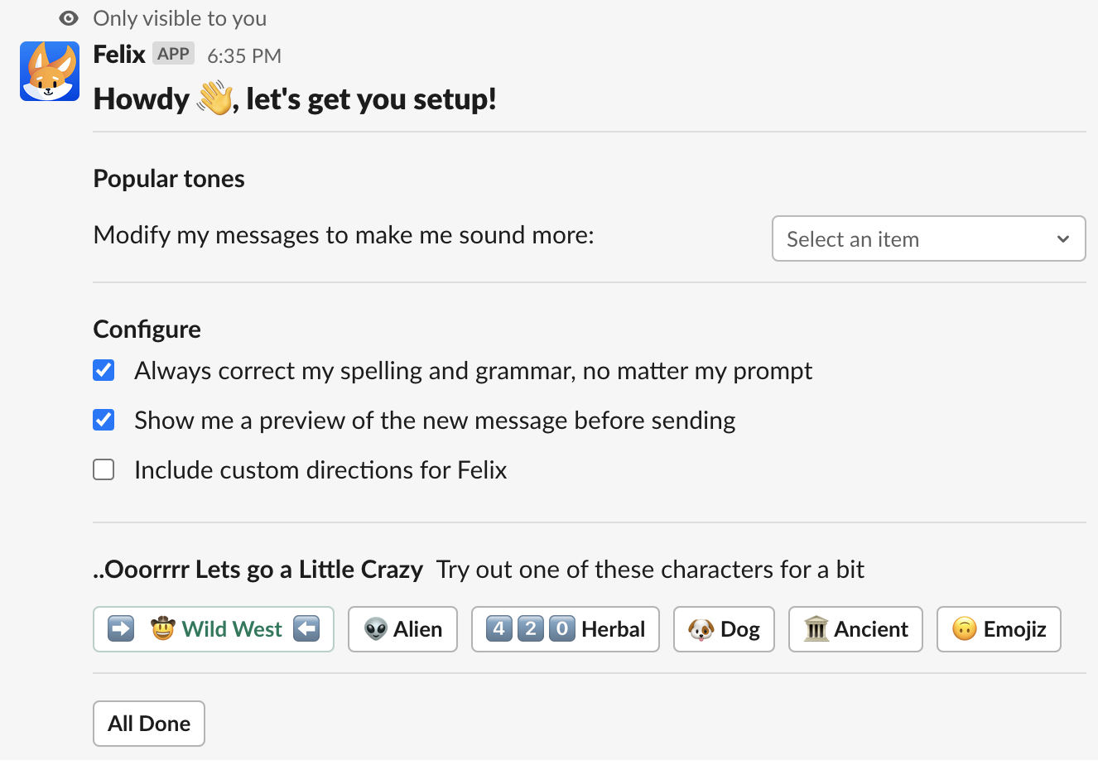
Task: Click the chevron arrow of tone dropdown
Action: (x=1063, y=239)
